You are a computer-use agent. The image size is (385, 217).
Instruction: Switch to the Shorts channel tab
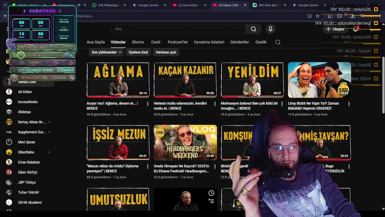tap(138, 42)
